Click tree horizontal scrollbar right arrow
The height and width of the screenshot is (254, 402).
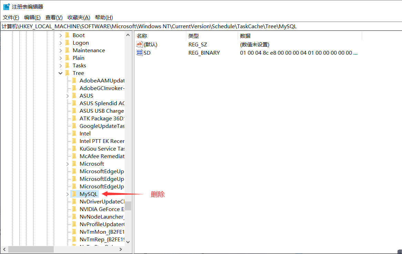pos(121,249)
